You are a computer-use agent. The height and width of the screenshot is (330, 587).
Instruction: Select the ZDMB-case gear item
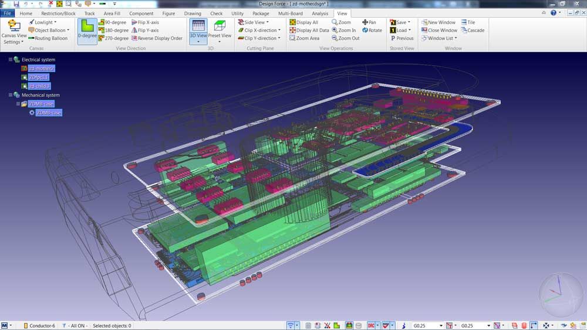point(49,113)
